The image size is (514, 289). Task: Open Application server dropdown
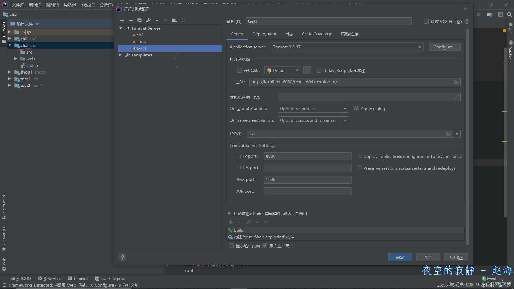347,47
